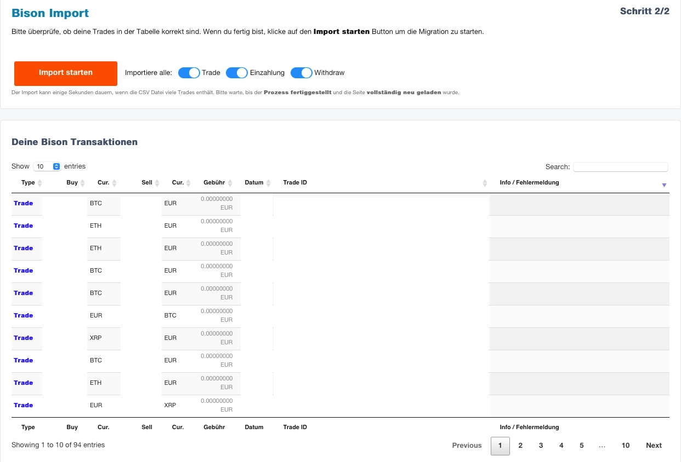This screenshot has width=681, height=462.
Task: Go to Previous page of entries
Action: (x=467, y=446)
